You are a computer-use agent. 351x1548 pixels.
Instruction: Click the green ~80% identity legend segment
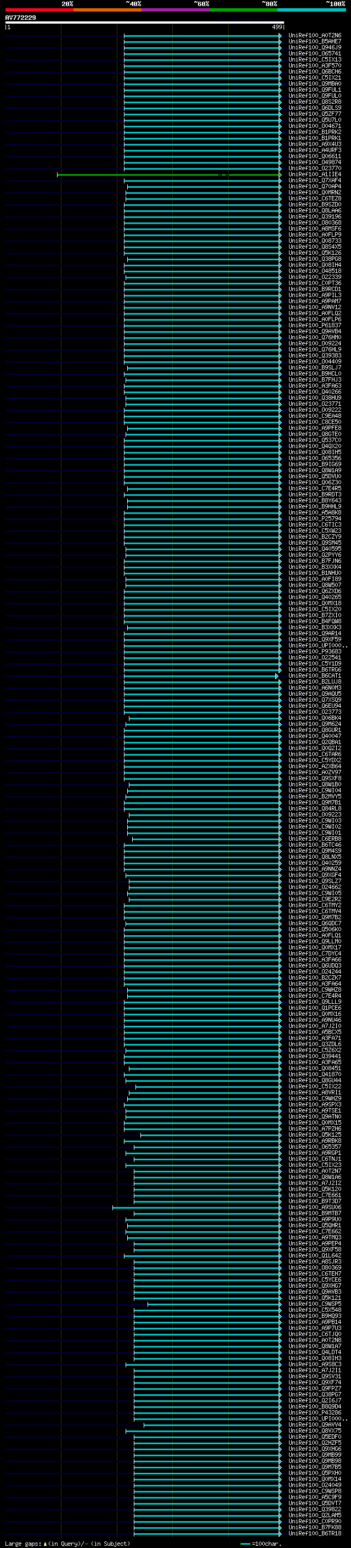click(x=244, y=10)
